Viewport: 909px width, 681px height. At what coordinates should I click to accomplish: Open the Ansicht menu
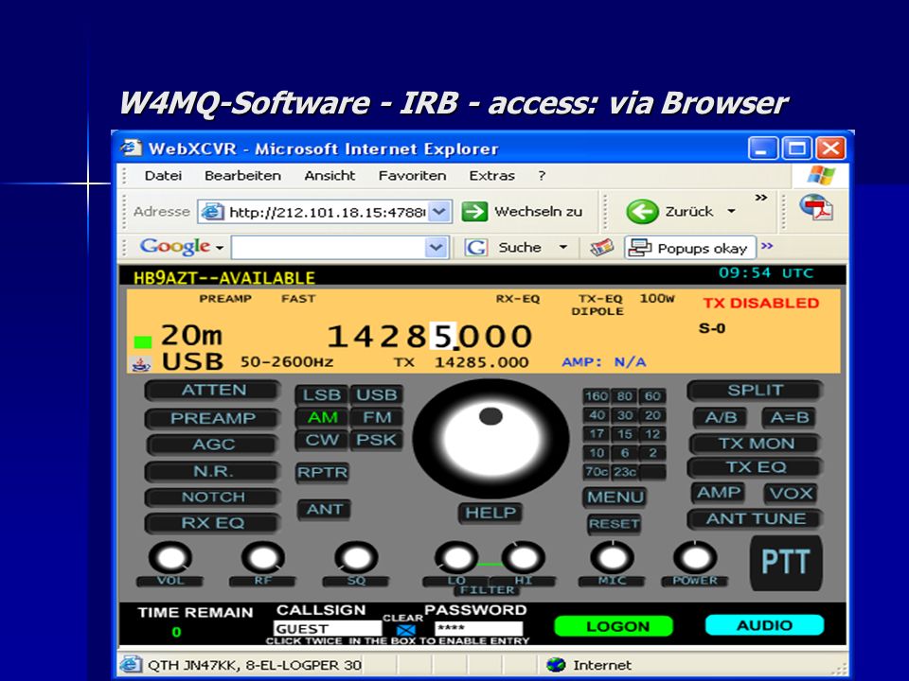[x=330, y=176]
